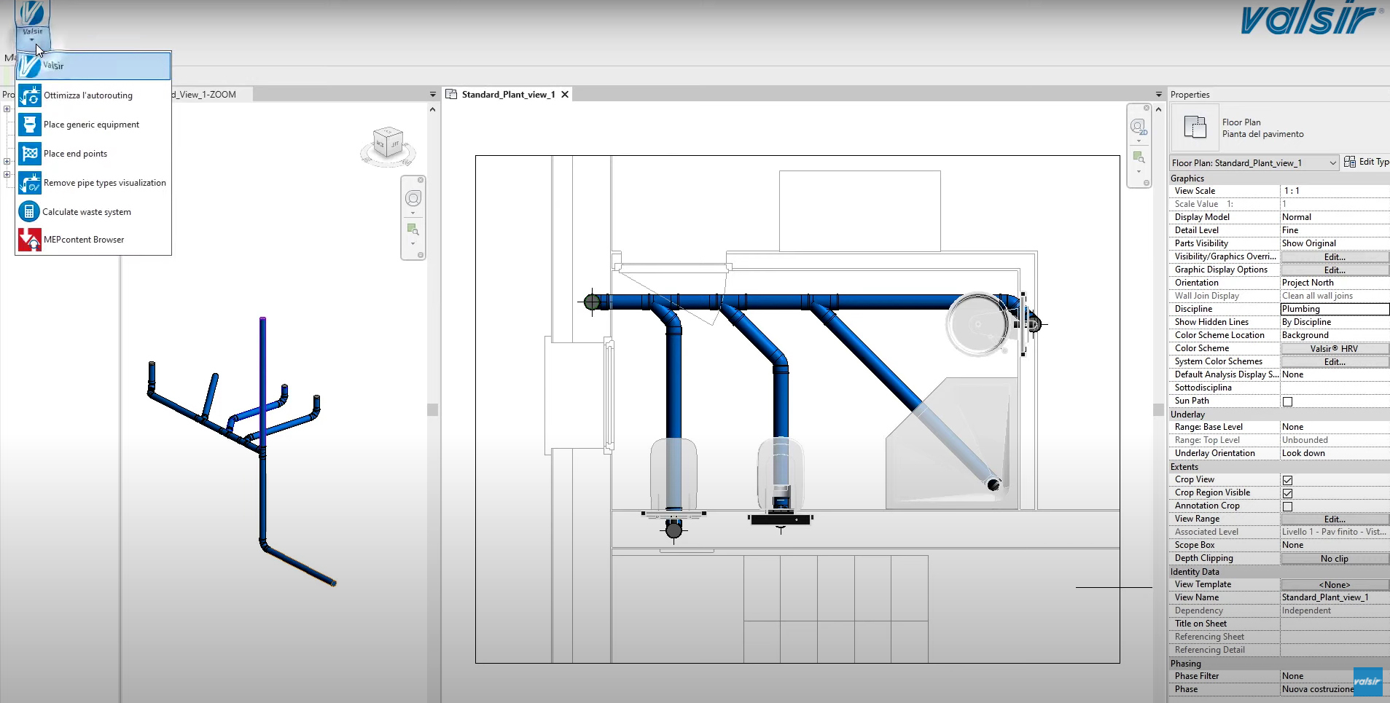Toggle the Sun Path checkbox
This screenshot has height=703, width=1390.
click(1288, 401)
